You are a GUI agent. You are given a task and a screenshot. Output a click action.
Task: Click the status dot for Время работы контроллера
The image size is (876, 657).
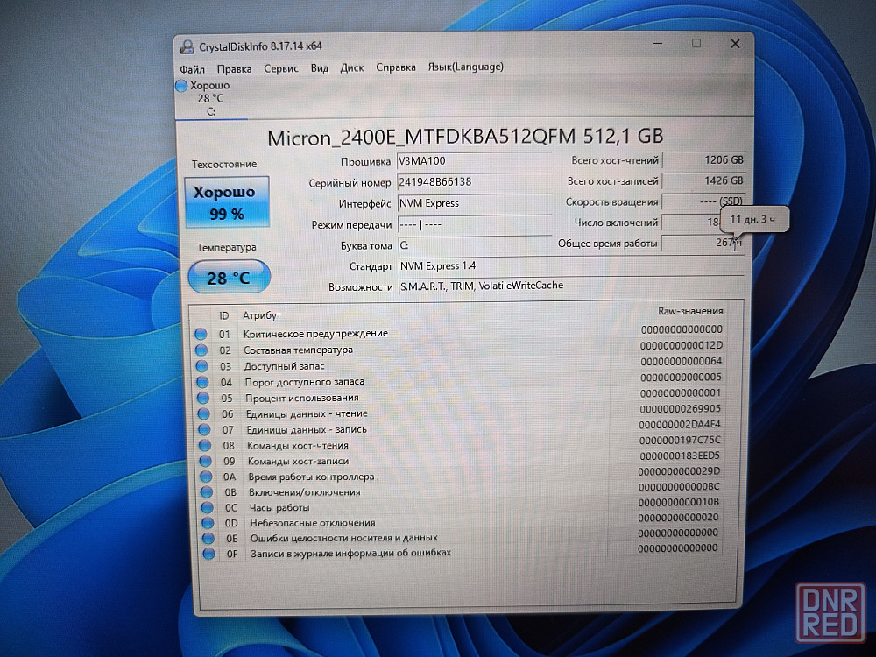pyautogui.click(x=206, y=477)
